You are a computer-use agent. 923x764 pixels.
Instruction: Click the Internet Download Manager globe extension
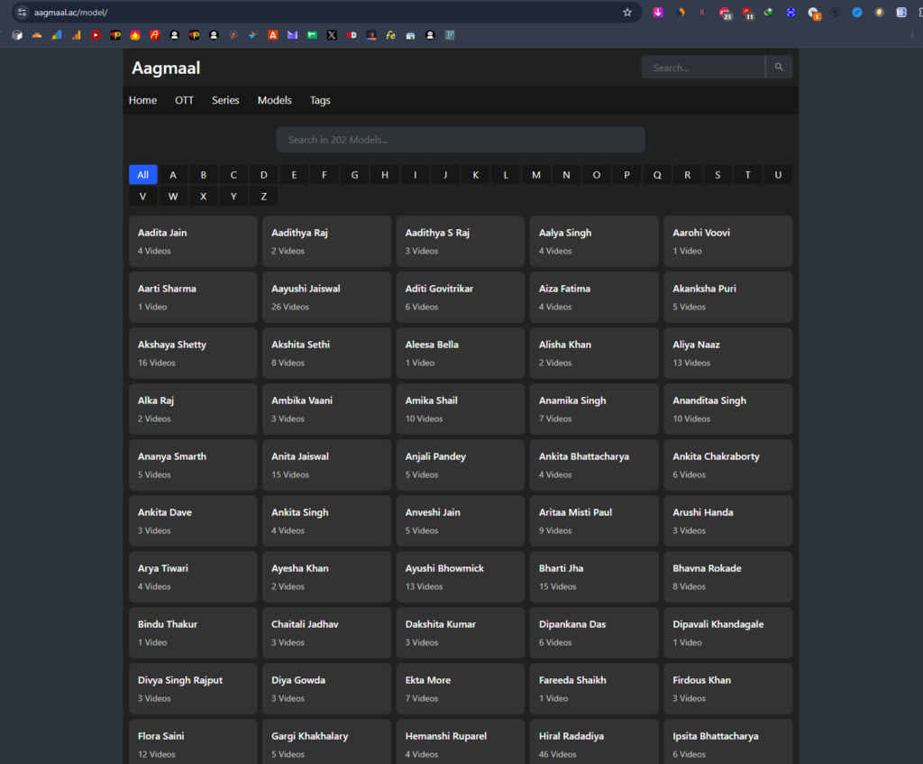[768, 13]
